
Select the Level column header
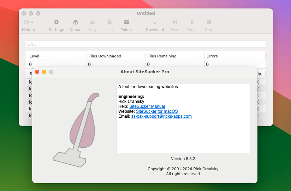coord(56,56)
